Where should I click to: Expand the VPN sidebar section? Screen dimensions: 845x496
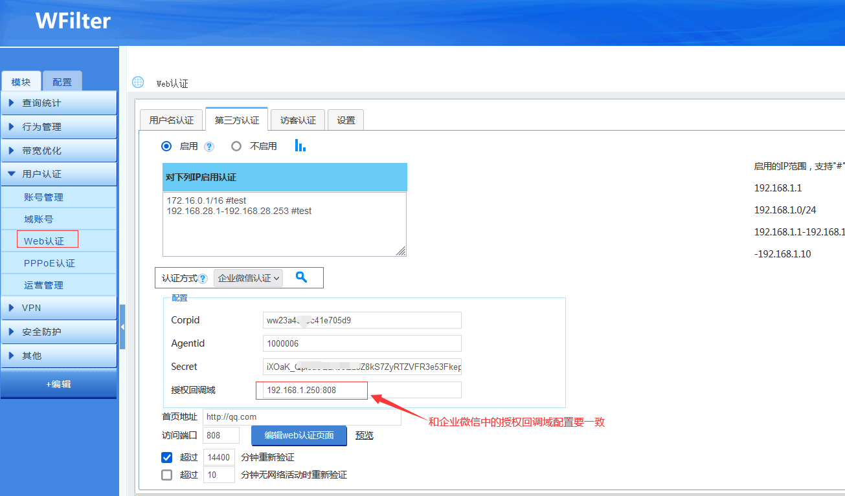[58, 308]
